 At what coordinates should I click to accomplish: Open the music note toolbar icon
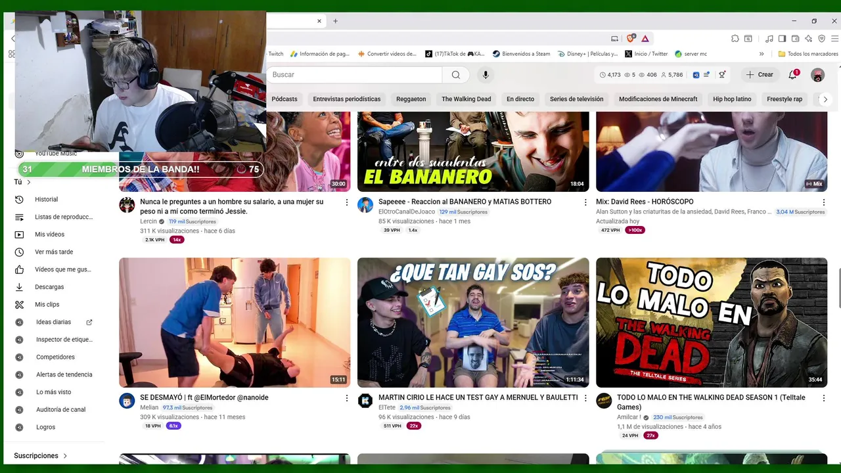coord(769,39)
